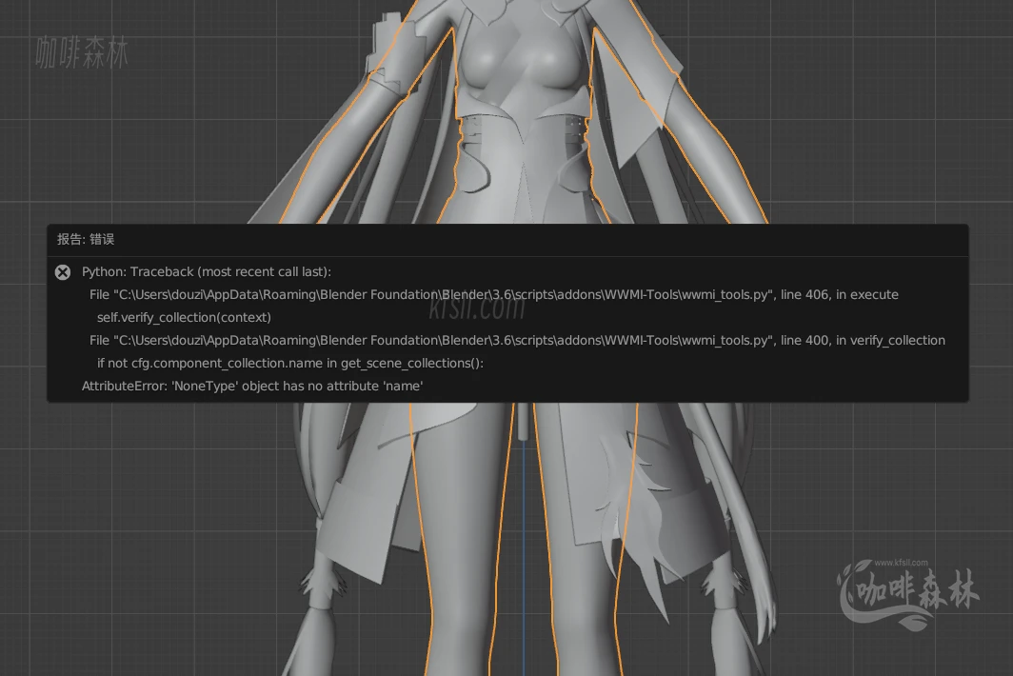The image size is (1013, 676).
Task: Click the error icon beside Python Traceback
Action: 63,272
